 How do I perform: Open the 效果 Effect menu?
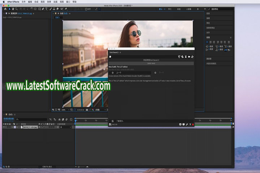pyautogui.click(x=49, y=2)
